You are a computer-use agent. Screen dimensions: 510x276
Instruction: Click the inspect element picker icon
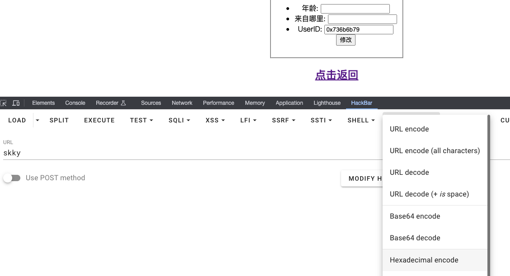coord(3,103)
